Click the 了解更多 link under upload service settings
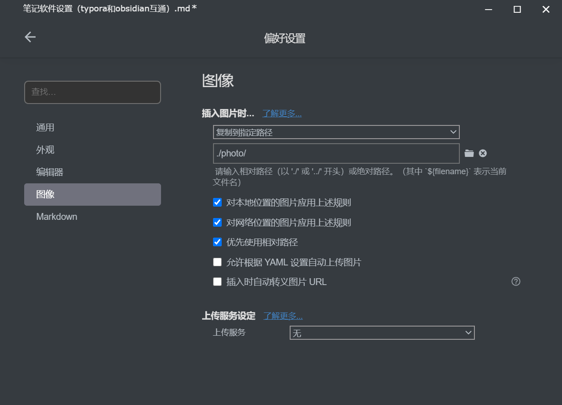The height and width of the screenshot is (405, 562). click(283, 316)
